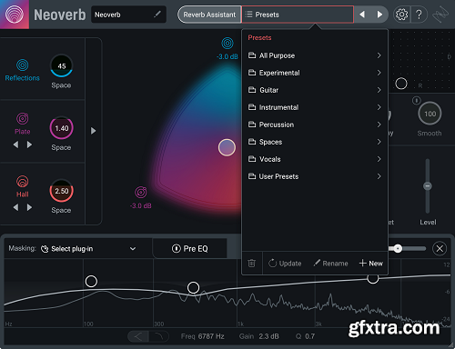Switch Hall to previous type
The height and width of the screenshot is (349, 455).
[15, 207]
